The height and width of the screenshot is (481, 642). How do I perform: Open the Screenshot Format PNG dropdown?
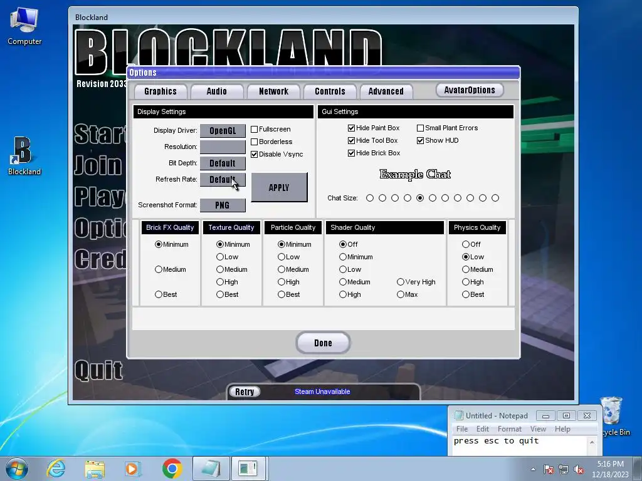click(x=223, y=205)
